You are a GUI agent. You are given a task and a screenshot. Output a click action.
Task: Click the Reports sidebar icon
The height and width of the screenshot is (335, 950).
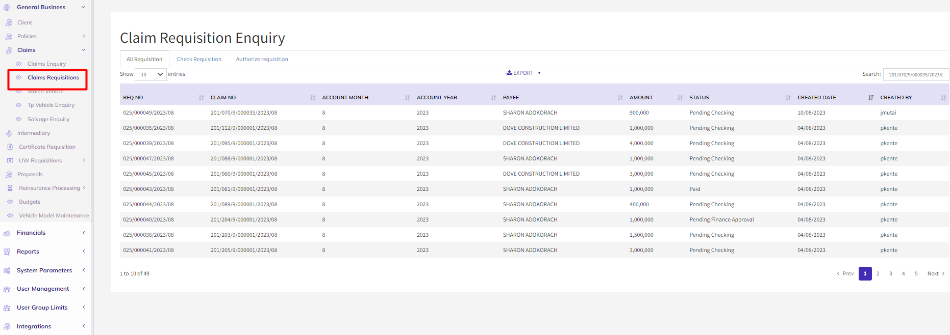(x=7, y=252)
